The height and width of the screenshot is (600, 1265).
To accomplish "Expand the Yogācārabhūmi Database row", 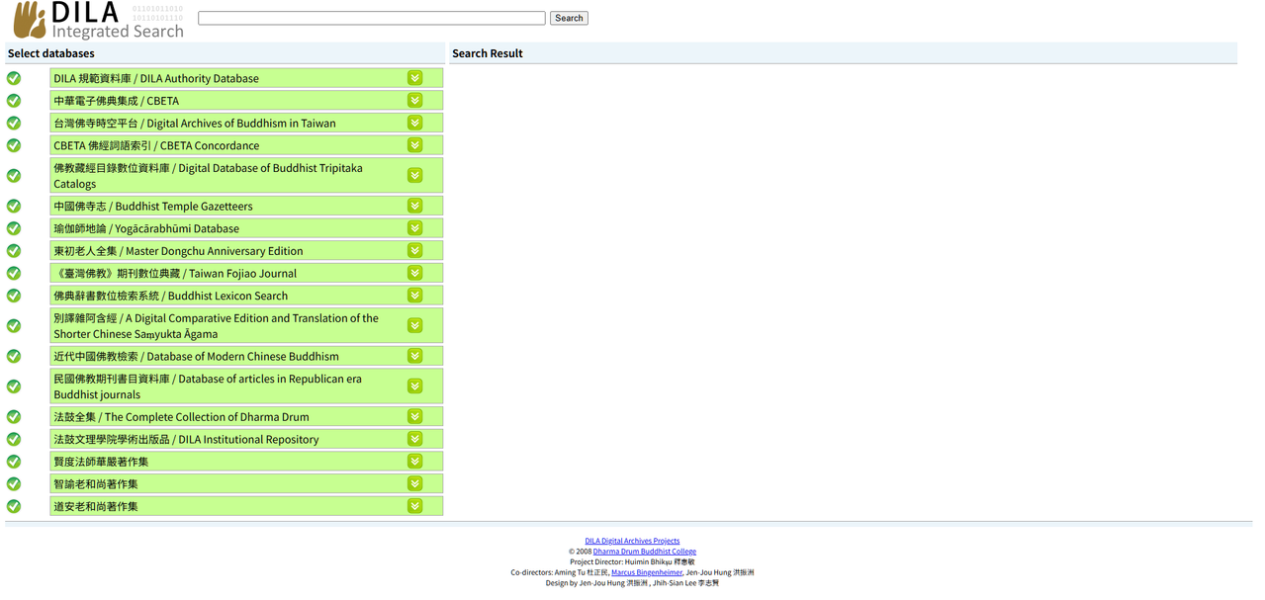I will [x=415, y=227].
